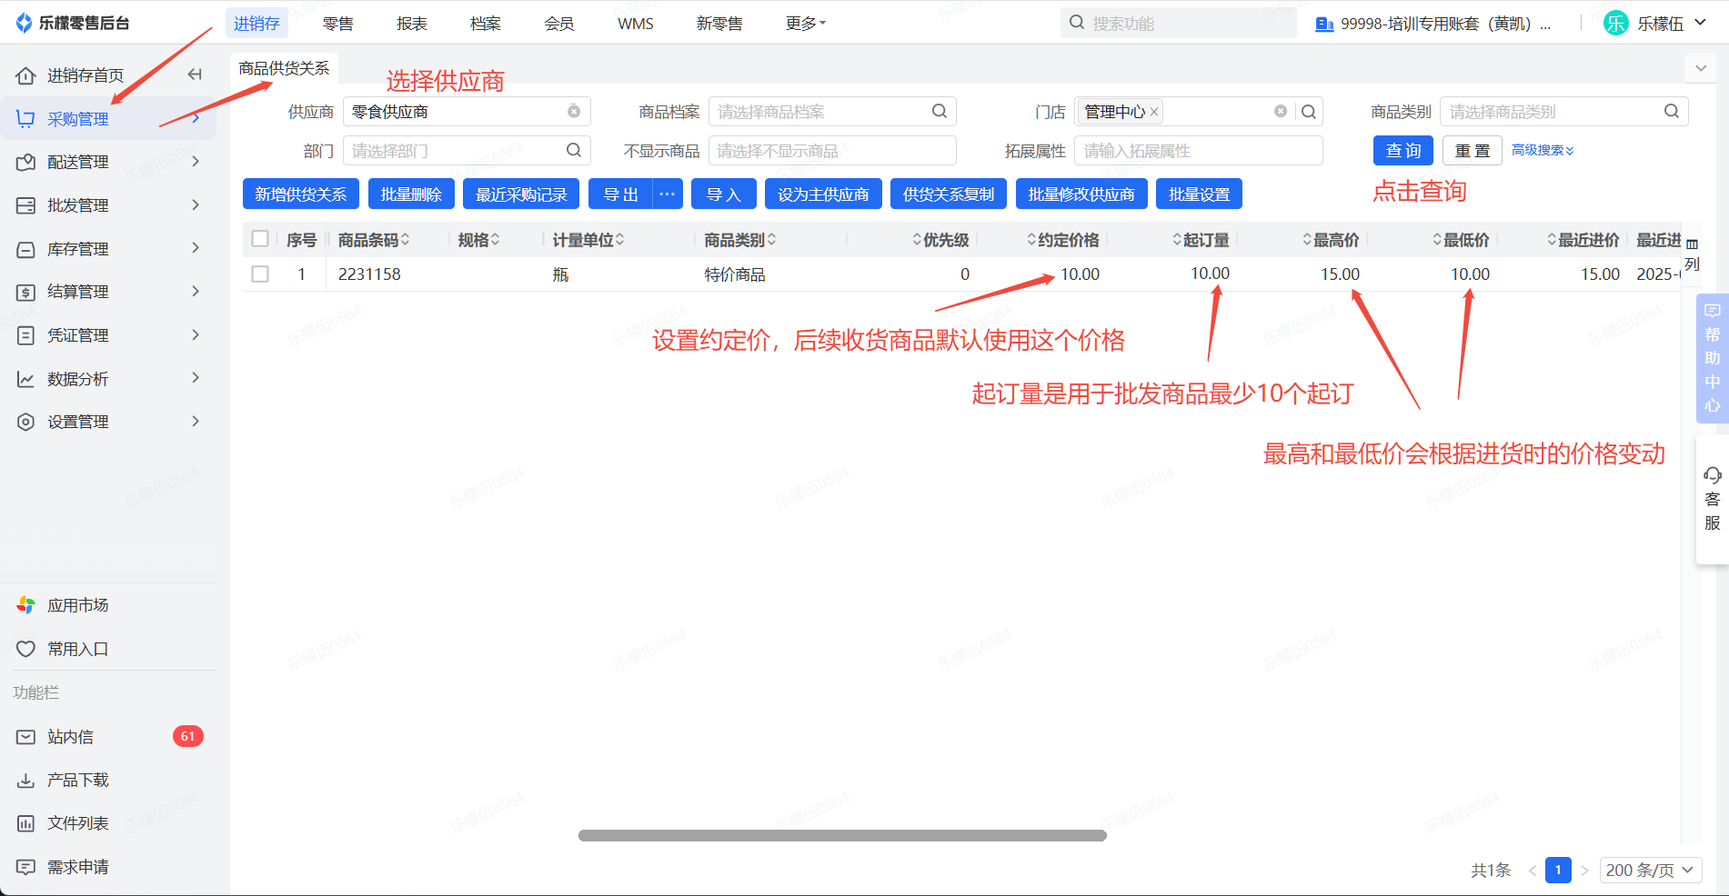Image resolution: width=1729 pixels, height=896 pixels.
Task: Click the 库存管理 icon
Action: [x=26, y=249]
